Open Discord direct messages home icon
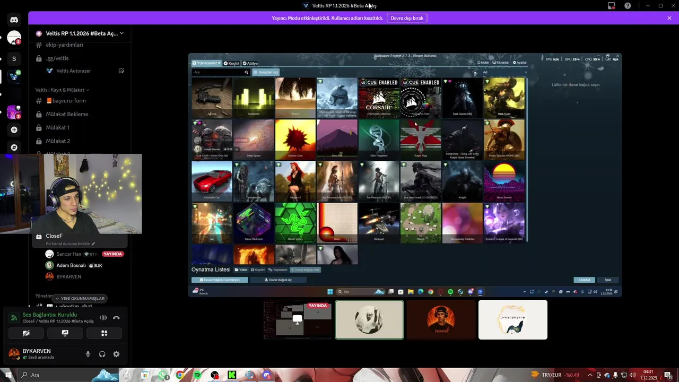679x382 pixels. pyautogui.click(x=14, y=20)
